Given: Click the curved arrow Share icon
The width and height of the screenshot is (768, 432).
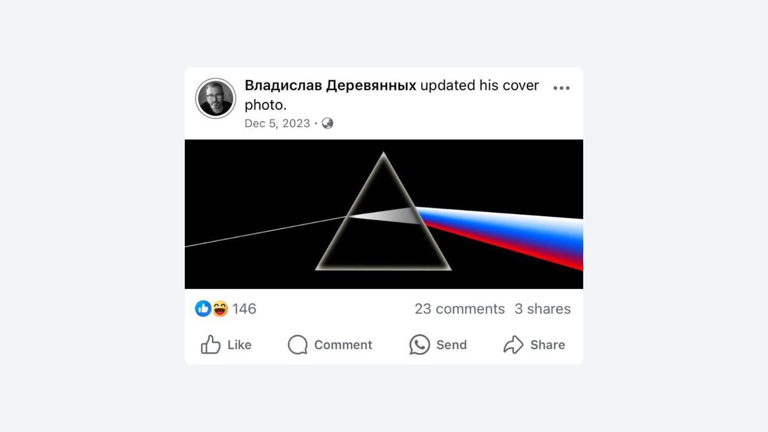Looking at the screenshot, I should 513,344.
